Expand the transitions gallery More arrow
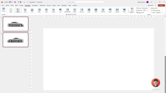 (x=129, y=12)
